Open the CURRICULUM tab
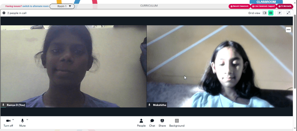Viewport: 297px width, 131px height. coord(149,6)
